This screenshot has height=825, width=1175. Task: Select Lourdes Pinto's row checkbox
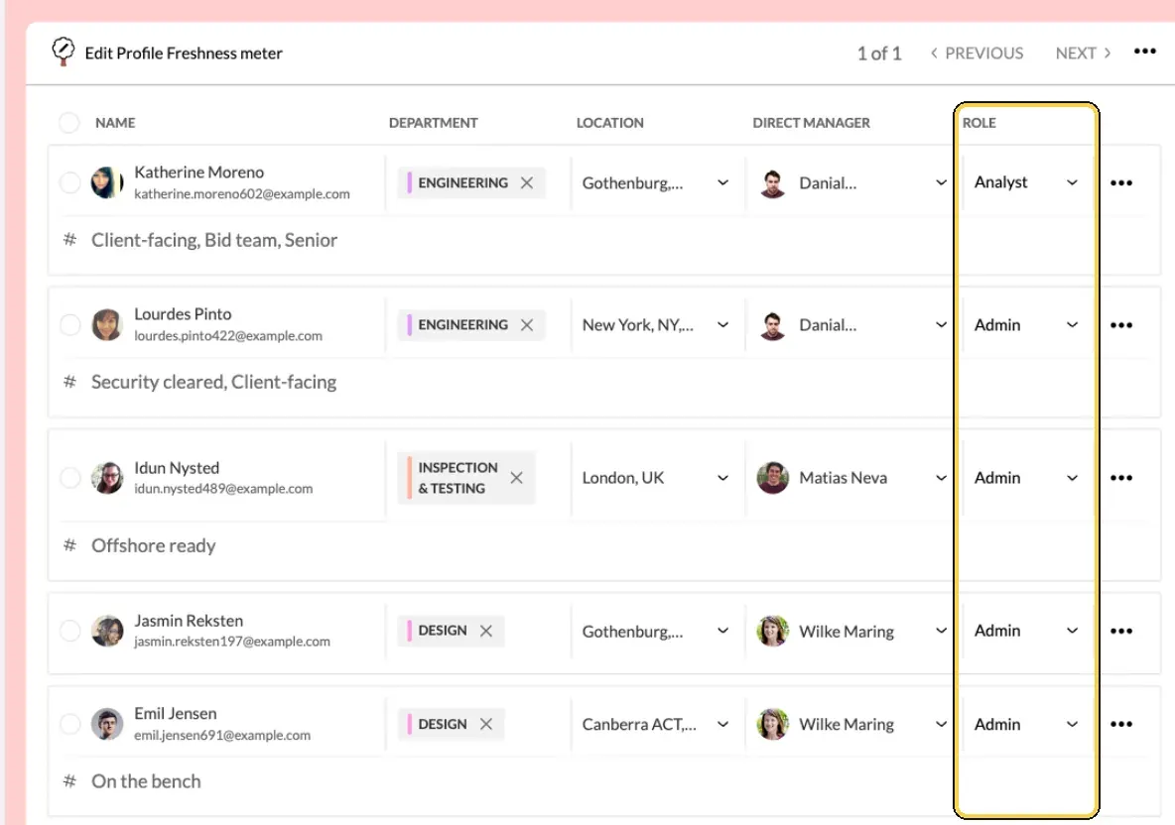click(x=69, y=325)
